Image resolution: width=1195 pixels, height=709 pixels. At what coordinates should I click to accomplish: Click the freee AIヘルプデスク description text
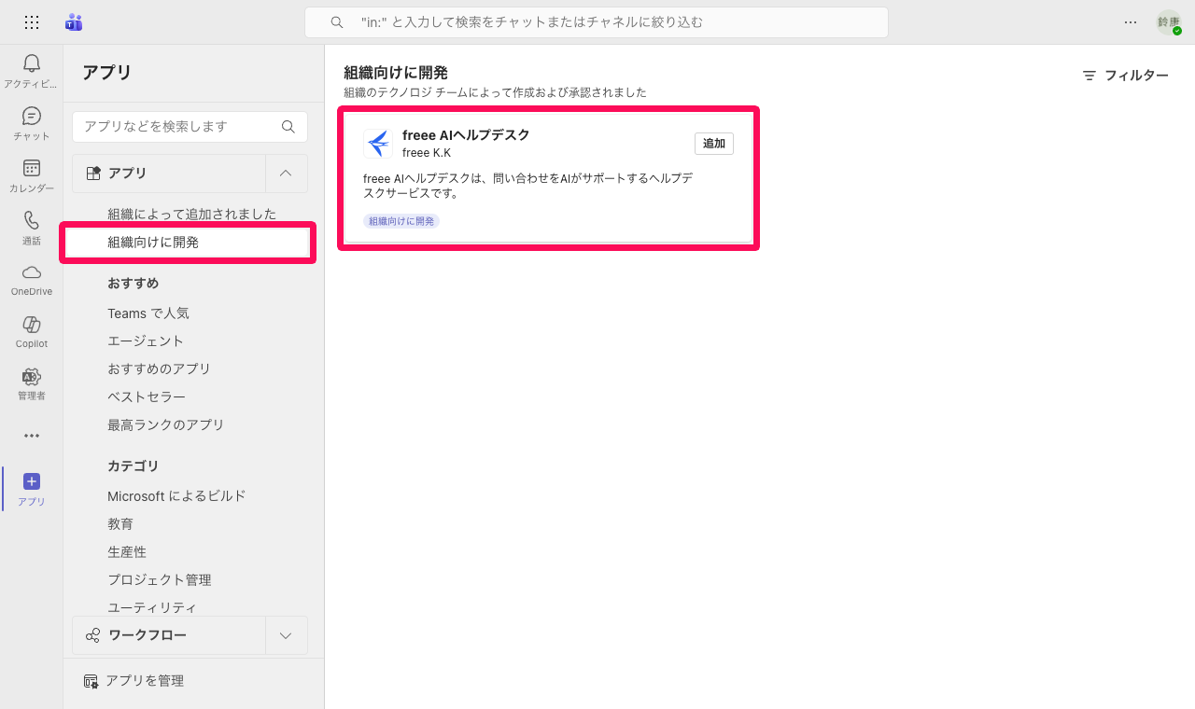(x=527, y=186)
